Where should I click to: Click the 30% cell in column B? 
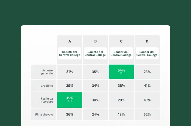[95, 100]
